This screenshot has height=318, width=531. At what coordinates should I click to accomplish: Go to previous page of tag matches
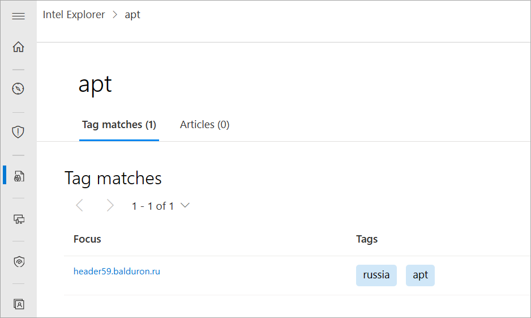coord(80,205)
